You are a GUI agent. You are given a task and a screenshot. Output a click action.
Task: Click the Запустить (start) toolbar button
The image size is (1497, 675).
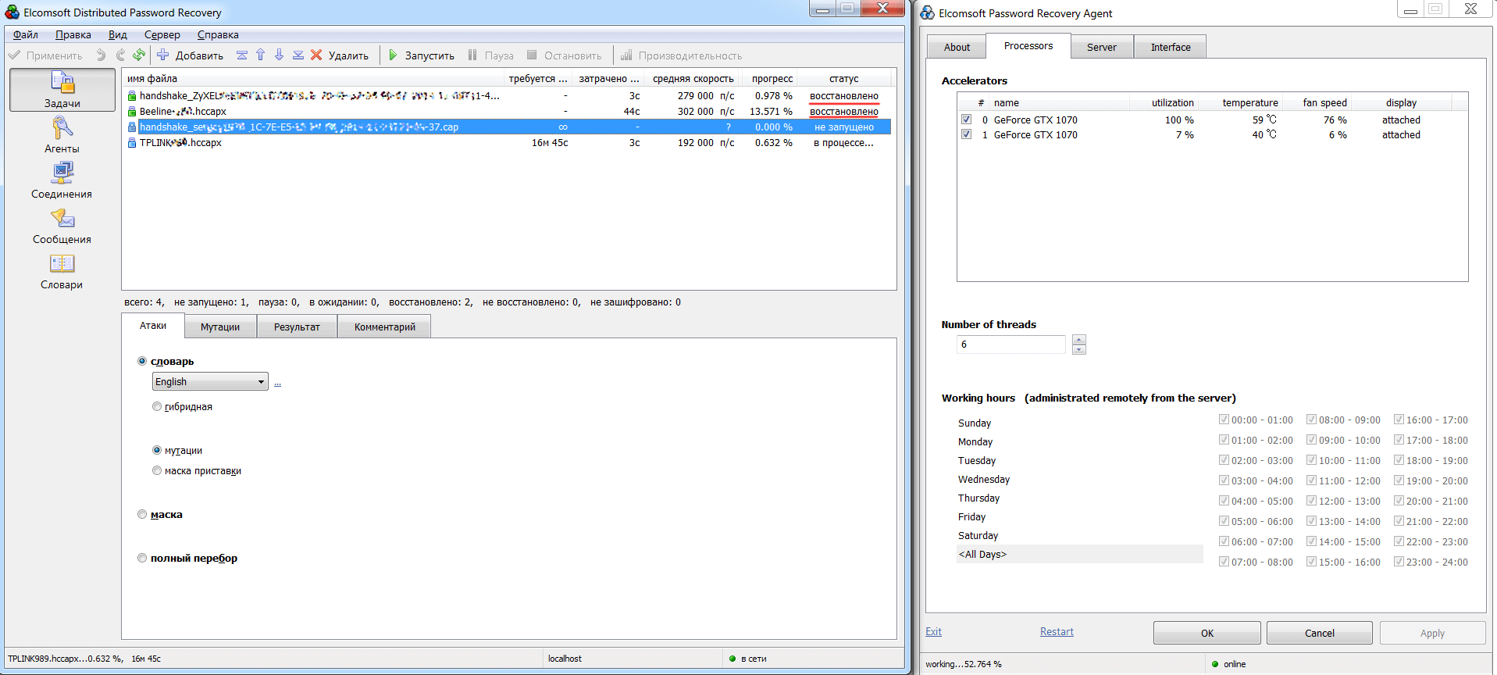click(422, 55)
